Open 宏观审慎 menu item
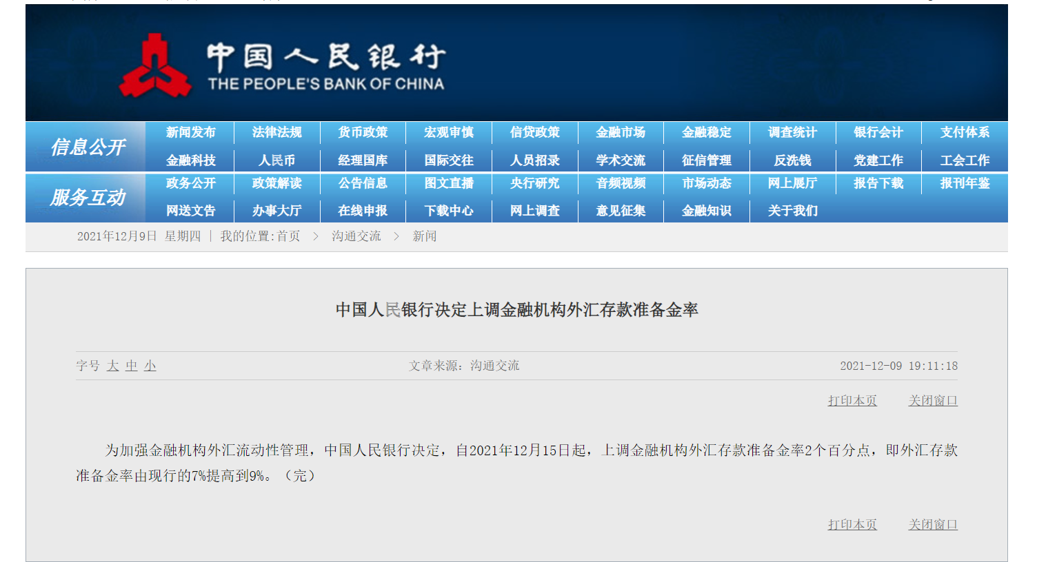Viewport: 1037px width, 562px height. tap(449, 132)
